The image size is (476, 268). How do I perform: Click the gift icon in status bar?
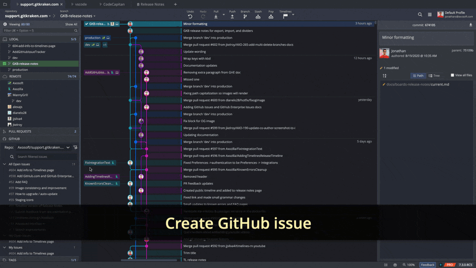395,265
